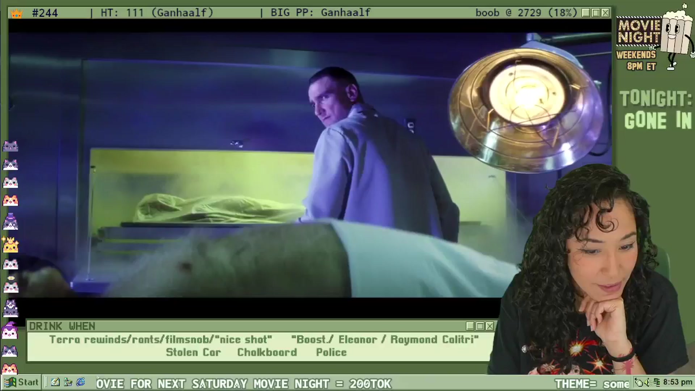The height and width of the screenshot is (391, 695).
Task: Click the green network tray icon
Action: click(x=657, y=382)
